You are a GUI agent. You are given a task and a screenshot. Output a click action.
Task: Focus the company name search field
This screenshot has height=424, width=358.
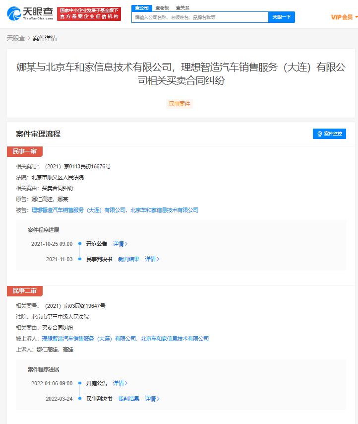pos(200,17)
